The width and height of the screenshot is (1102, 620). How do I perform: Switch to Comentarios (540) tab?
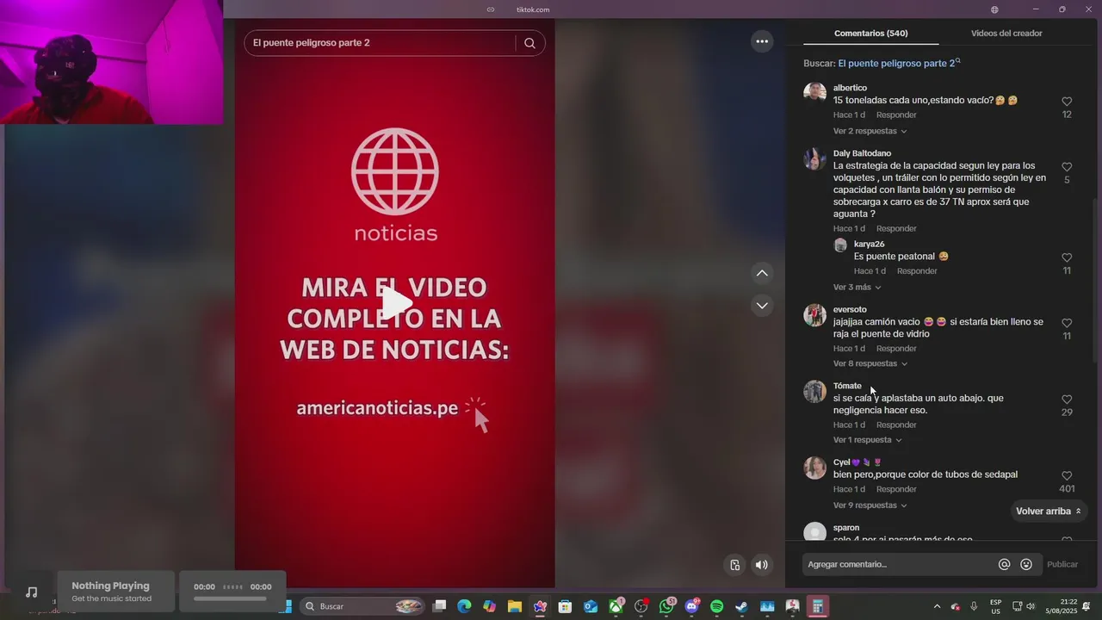(x=870, y=34)
